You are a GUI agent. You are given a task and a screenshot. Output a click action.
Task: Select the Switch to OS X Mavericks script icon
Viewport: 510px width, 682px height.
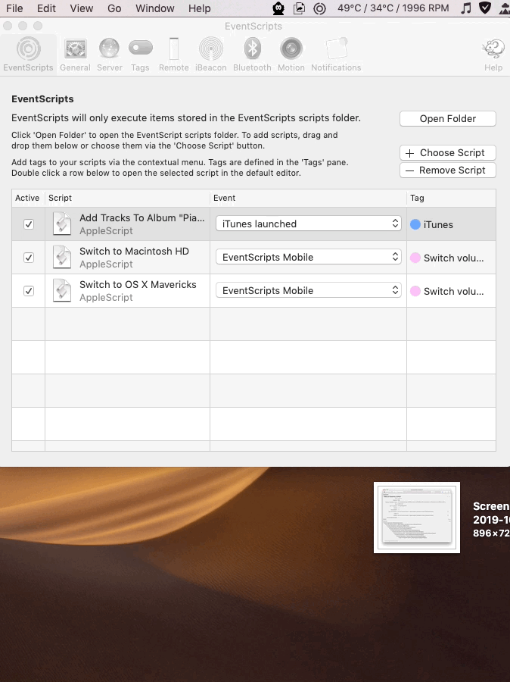62,290
